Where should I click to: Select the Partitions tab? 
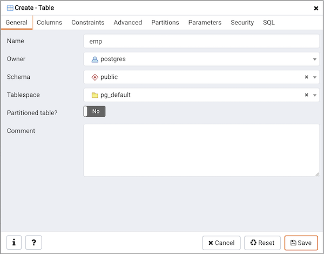point(165,22)
